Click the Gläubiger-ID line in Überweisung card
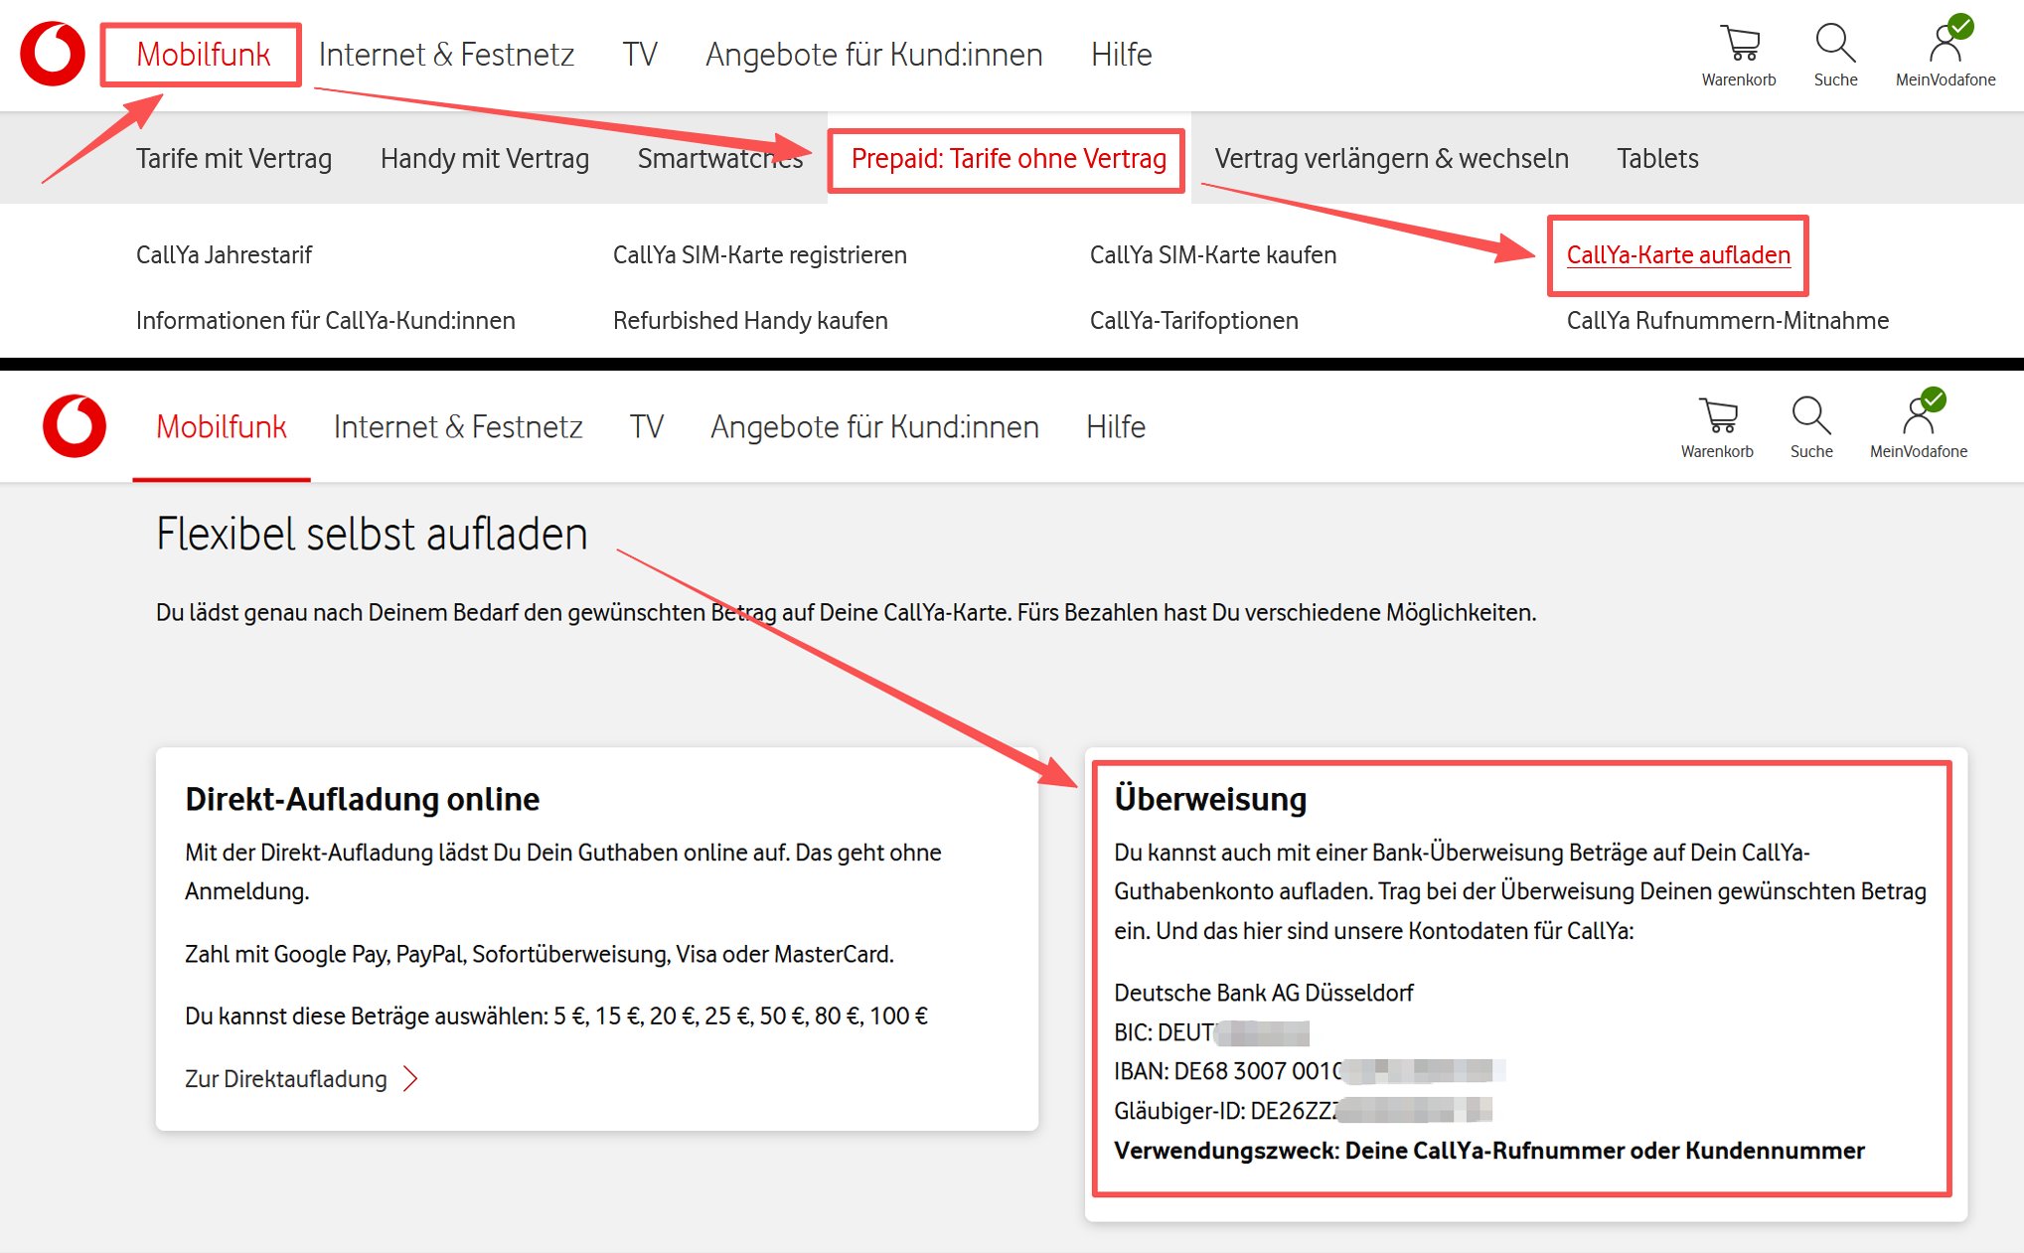Viewport: 2024px width, 1253px height. pos(1303,1110)
